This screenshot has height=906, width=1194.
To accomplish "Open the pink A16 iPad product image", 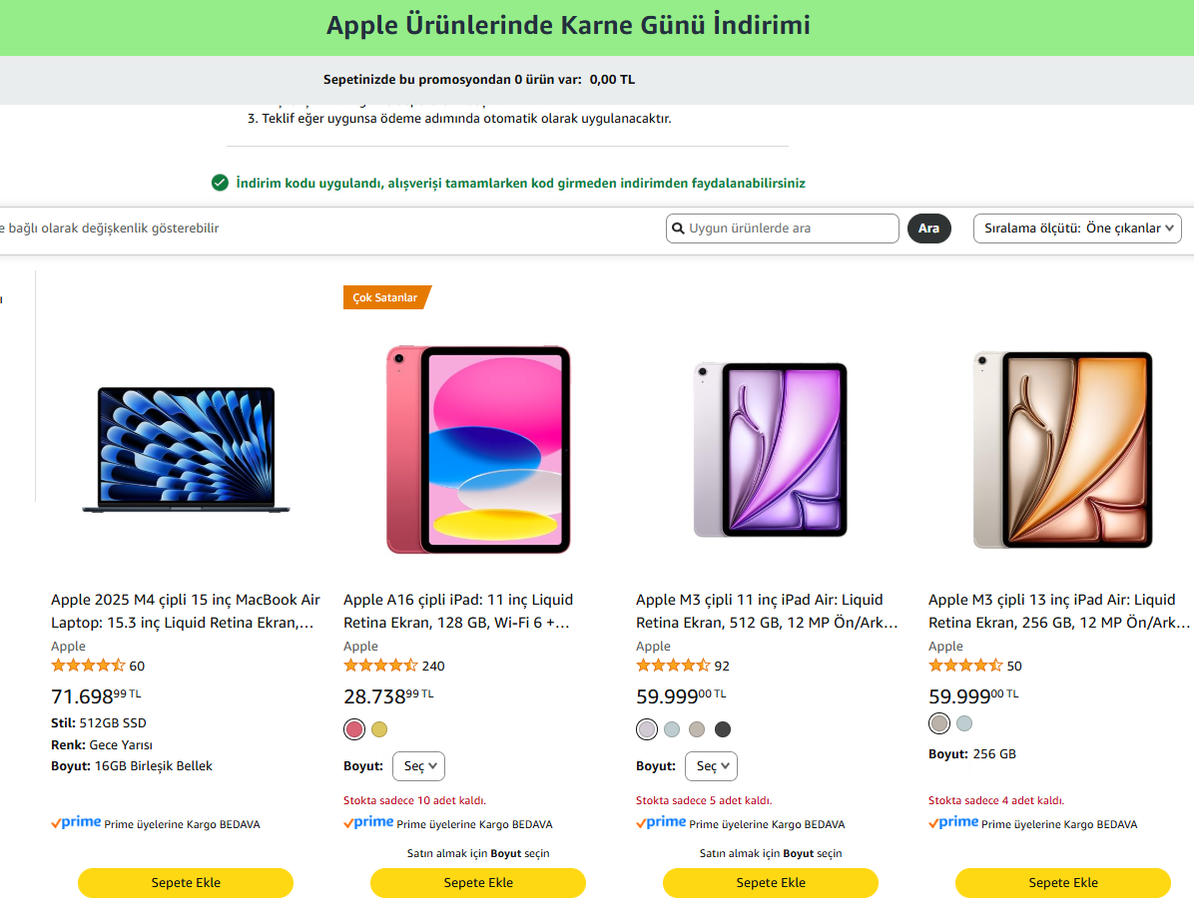I will click(x=478, y=449).
